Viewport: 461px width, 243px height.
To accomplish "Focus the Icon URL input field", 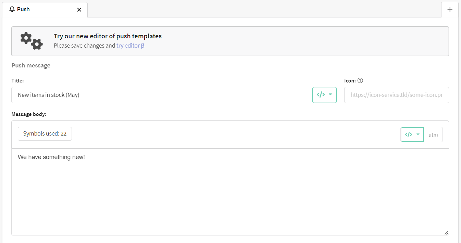I will pyautogui.click(x=396, y=95).
